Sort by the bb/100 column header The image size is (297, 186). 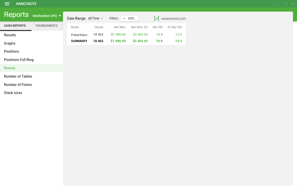point(158,27)
